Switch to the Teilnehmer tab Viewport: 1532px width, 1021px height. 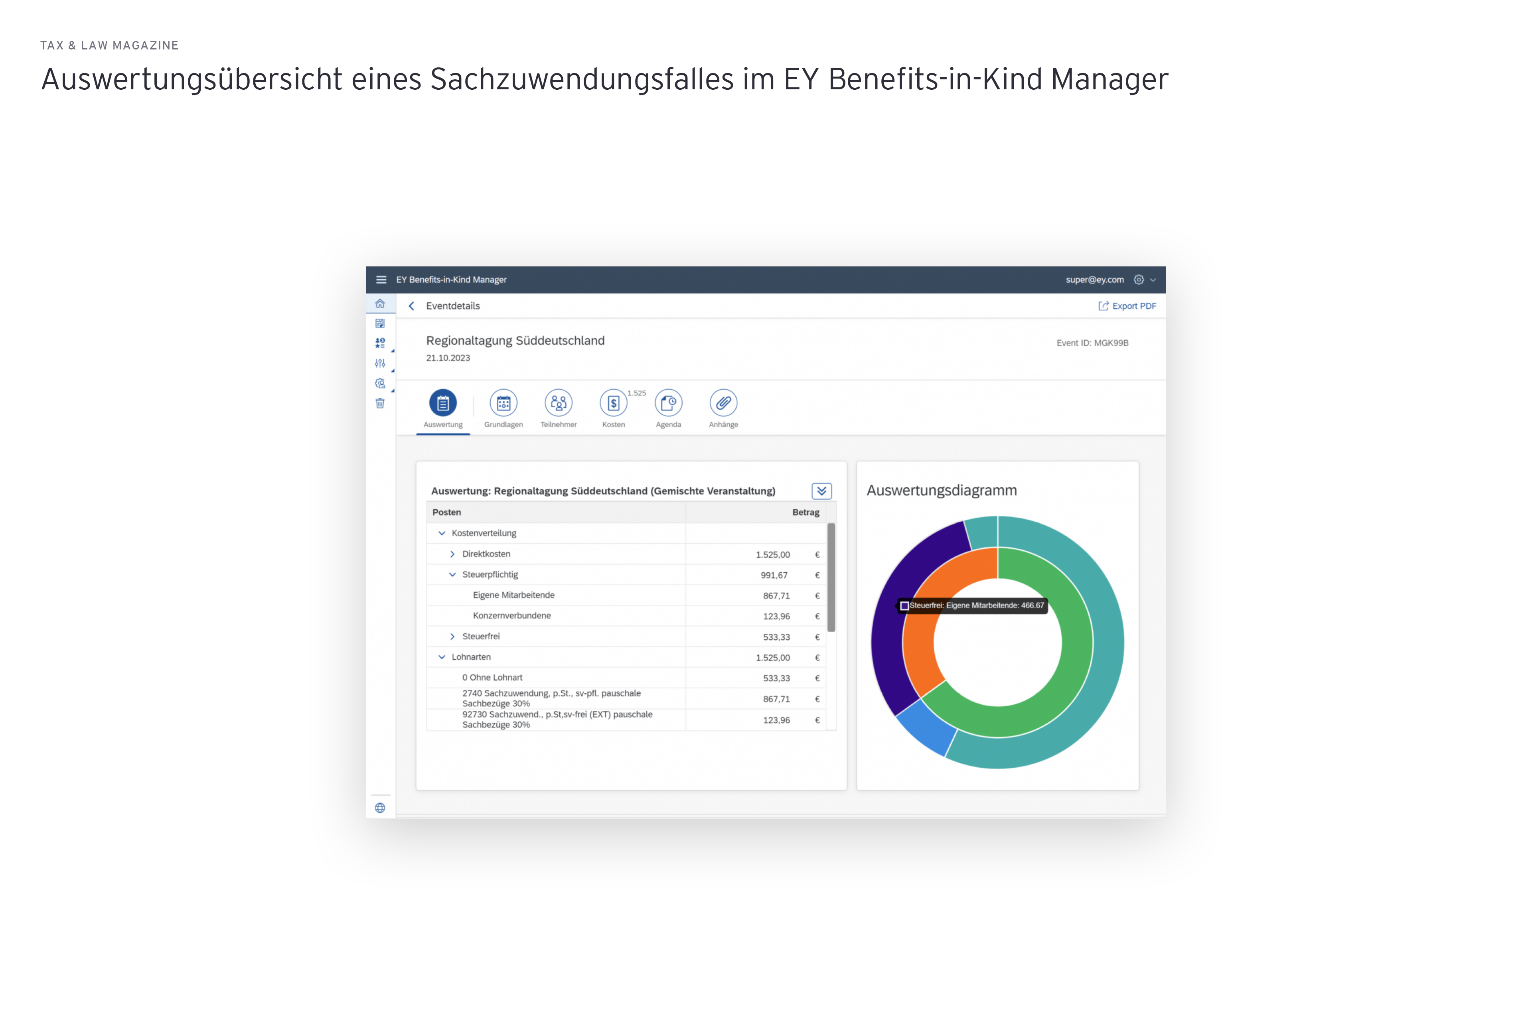click(558, 404)
